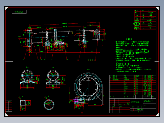Select the C-C support roller section view

(56, 79)
